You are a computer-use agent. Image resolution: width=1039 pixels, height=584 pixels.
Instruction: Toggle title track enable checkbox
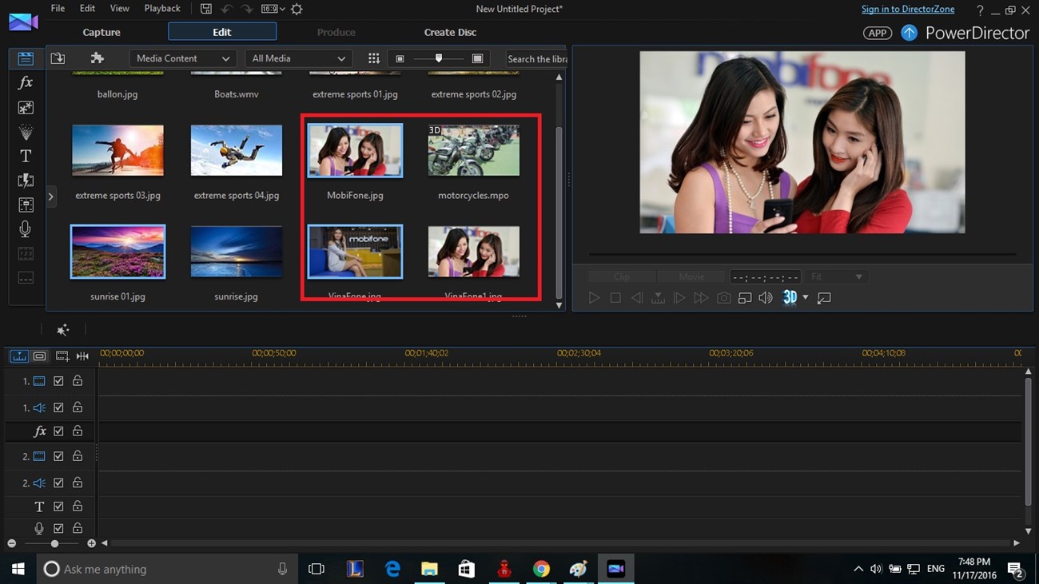click(58, 506)
